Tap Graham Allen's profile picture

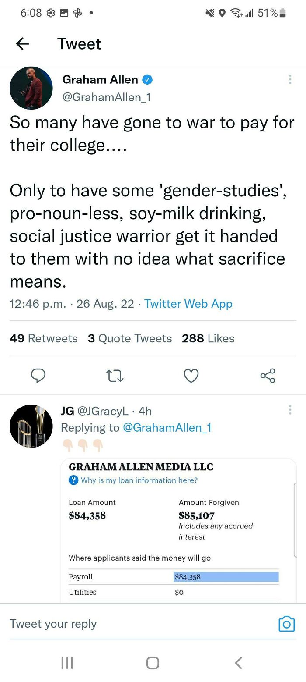[x=31, y=88]
